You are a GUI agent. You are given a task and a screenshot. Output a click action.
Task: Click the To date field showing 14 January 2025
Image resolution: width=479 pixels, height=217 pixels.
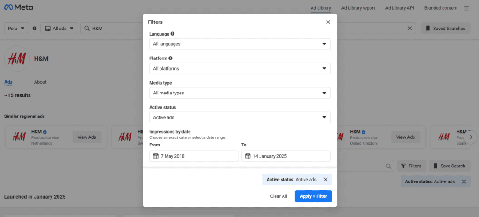pos(286,156)
